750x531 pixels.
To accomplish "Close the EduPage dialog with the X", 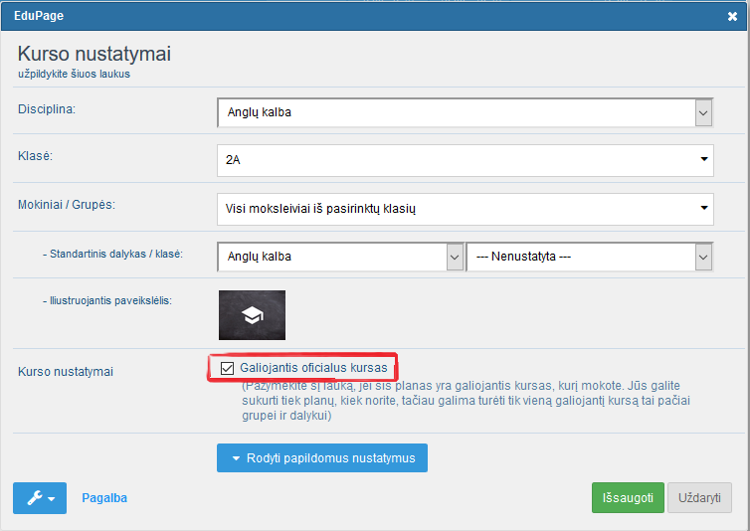I will 732,16.
